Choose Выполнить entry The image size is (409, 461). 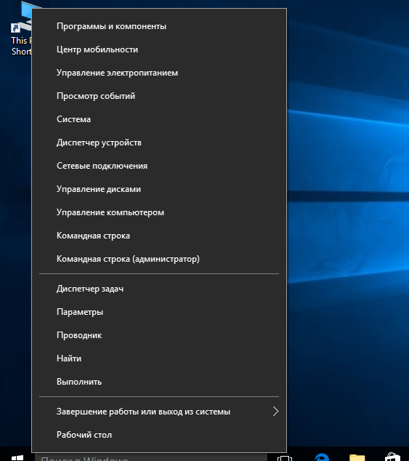pos(159,382)
